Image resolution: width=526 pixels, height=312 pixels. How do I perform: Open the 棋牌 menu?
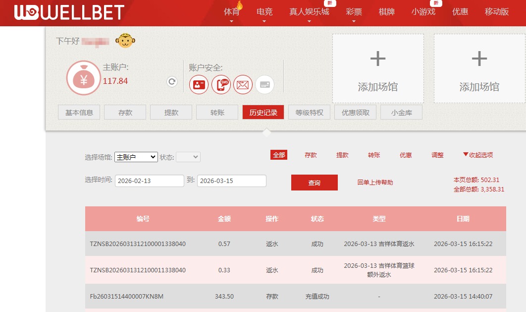386,11
